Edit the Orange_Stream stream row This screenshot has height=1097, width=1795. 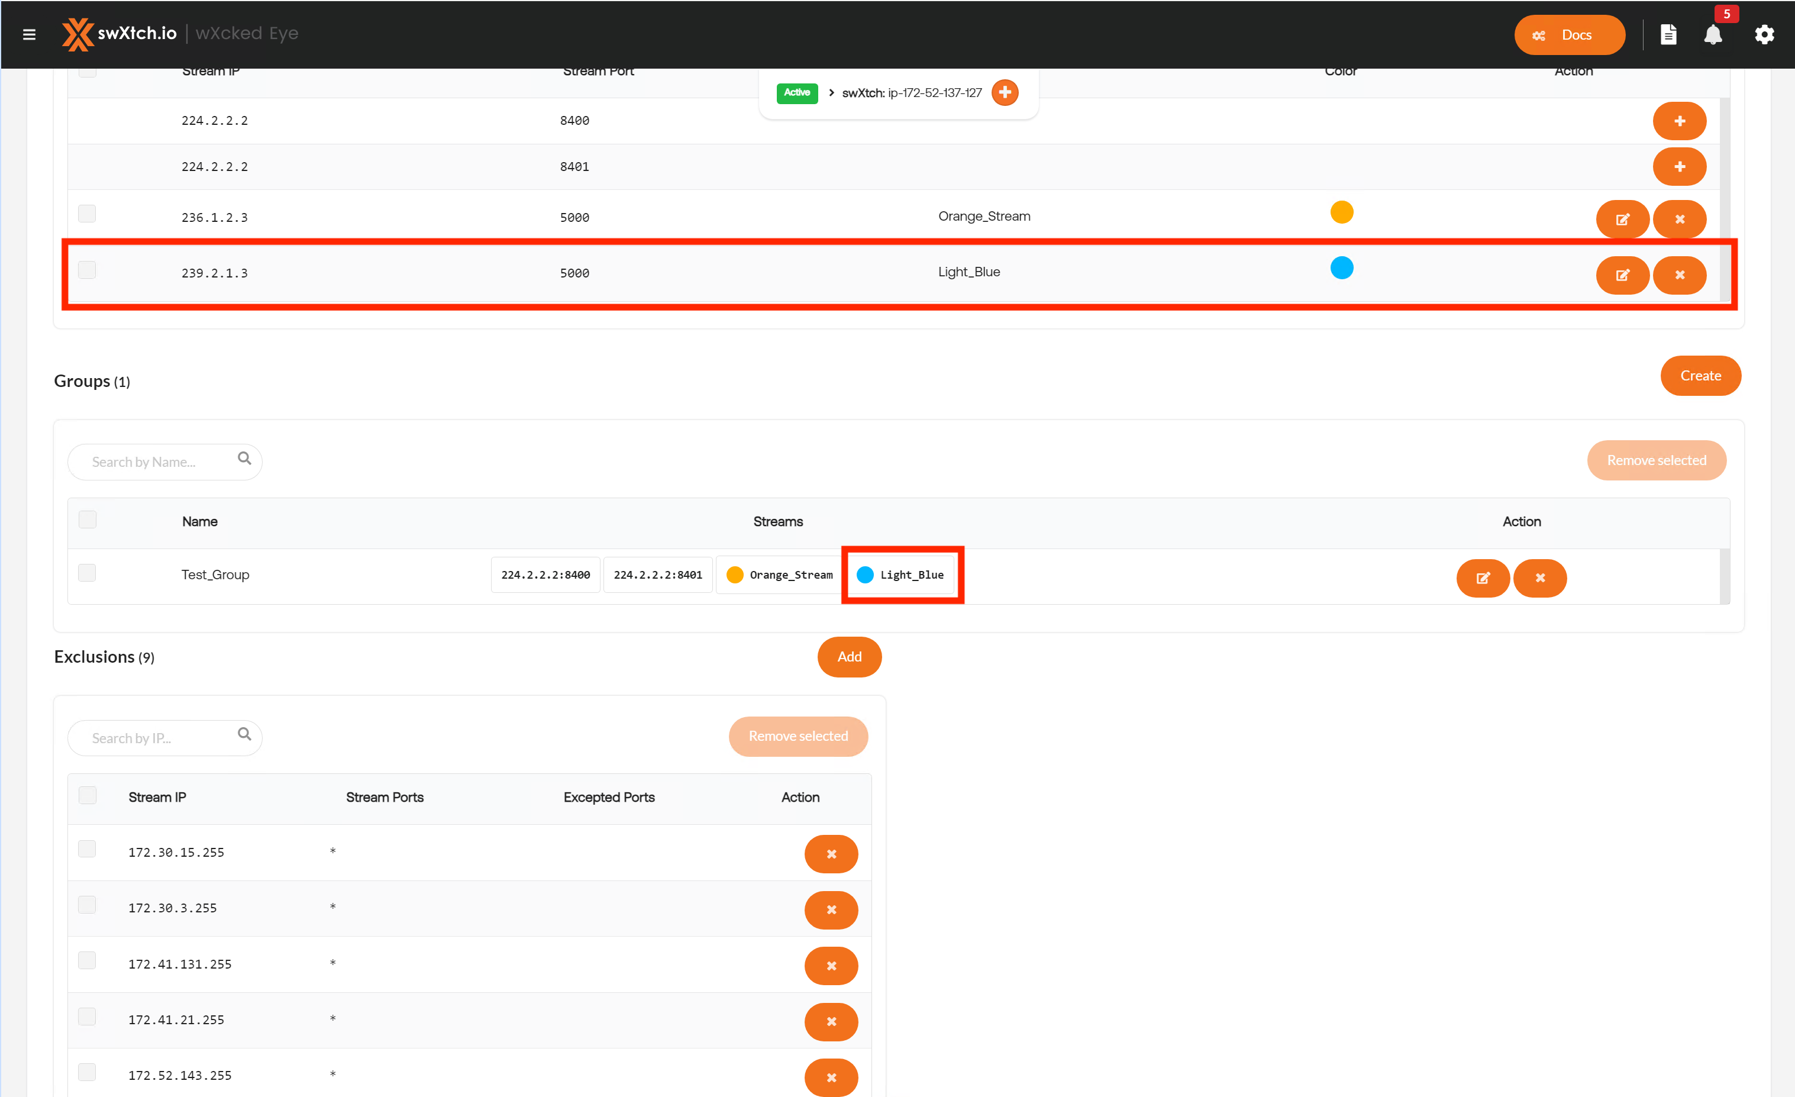point(1622,218)
